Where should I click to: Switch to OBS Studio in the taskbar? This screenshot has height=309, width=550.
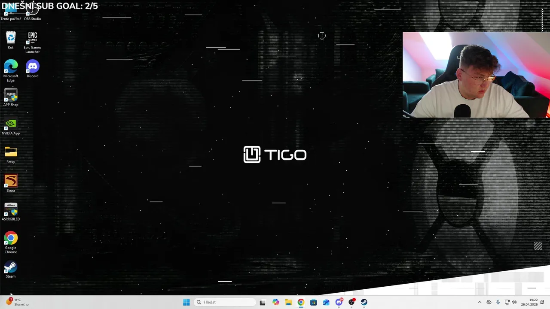[351, 302]
